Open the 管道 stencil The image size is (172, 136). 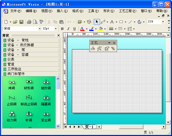coord(31,64)
